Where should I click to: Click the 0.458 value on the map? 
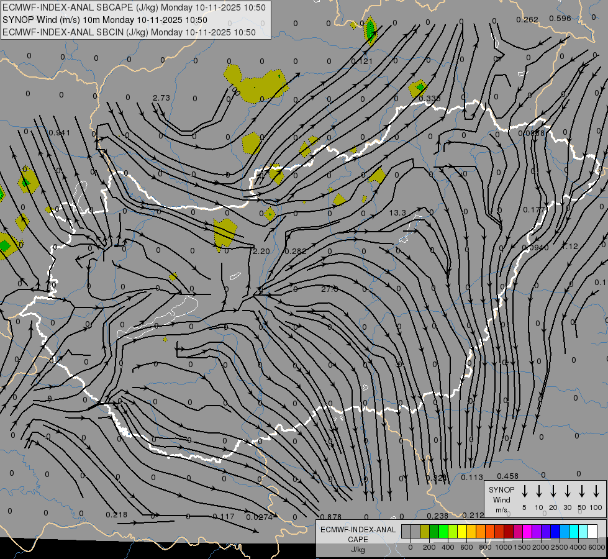[507, 476]
